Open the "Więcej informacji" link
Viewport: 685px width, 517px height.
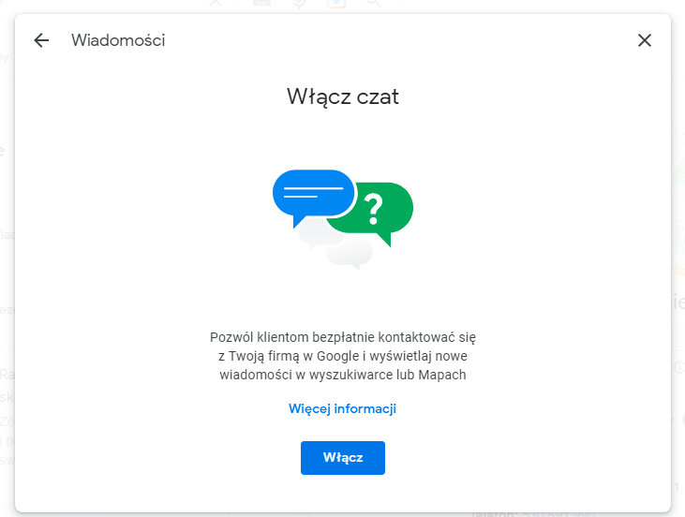pyautogui.click(x=342, y=408)
